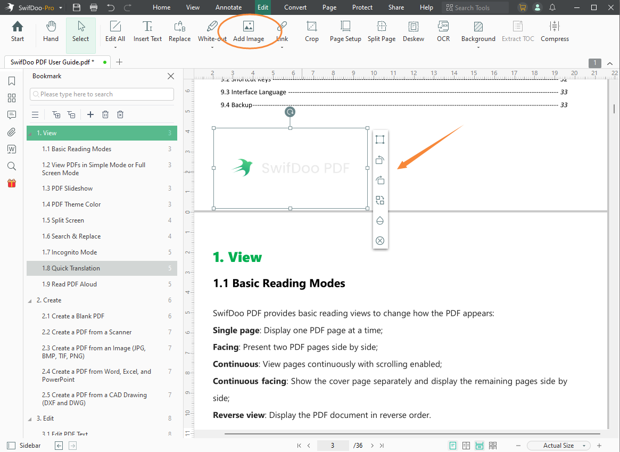Screen dimensions: 620x452
Task: Click the Add Image tool
Action: click(x=249, y=31)
